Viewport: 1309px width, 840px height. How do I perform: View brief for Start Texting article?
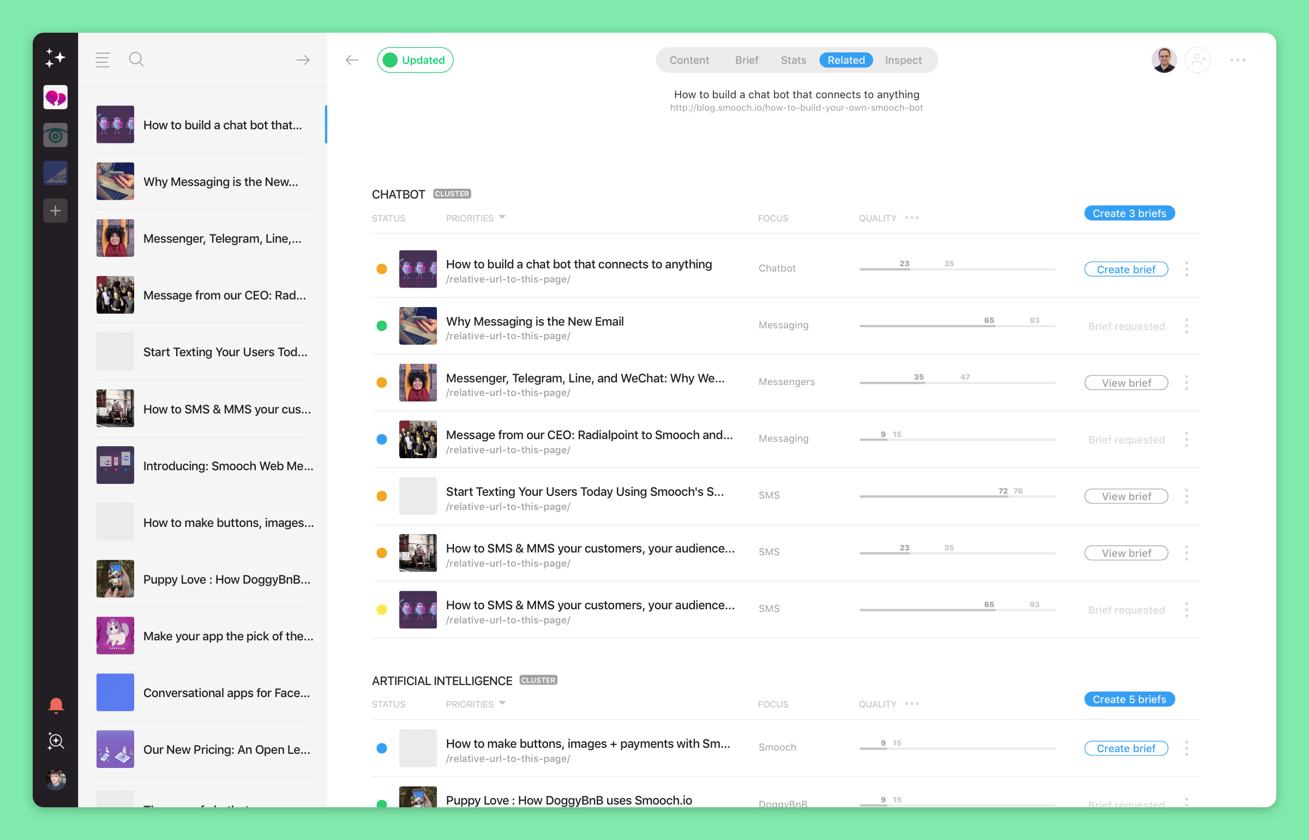coord(1126,496)
